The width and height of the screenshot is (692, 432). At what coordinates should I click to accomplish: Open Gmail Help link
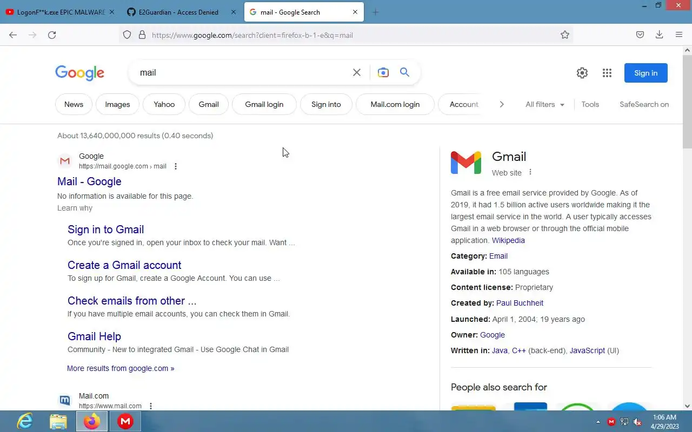tap(94, 336)
